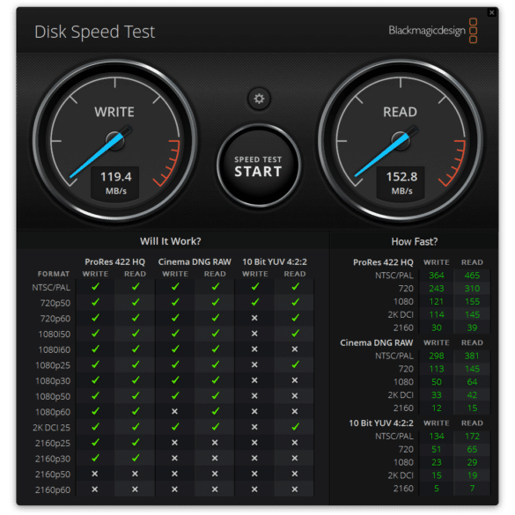Click How Fast? 10 Bit YUV 4:2:2 heading
515x515 pixels.
[x=381, y=423]
